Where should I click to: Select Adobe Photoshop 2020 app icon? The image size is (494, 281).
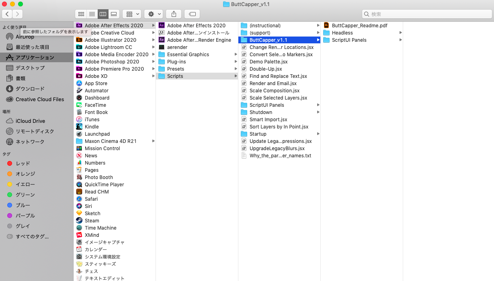pos(79,62)
